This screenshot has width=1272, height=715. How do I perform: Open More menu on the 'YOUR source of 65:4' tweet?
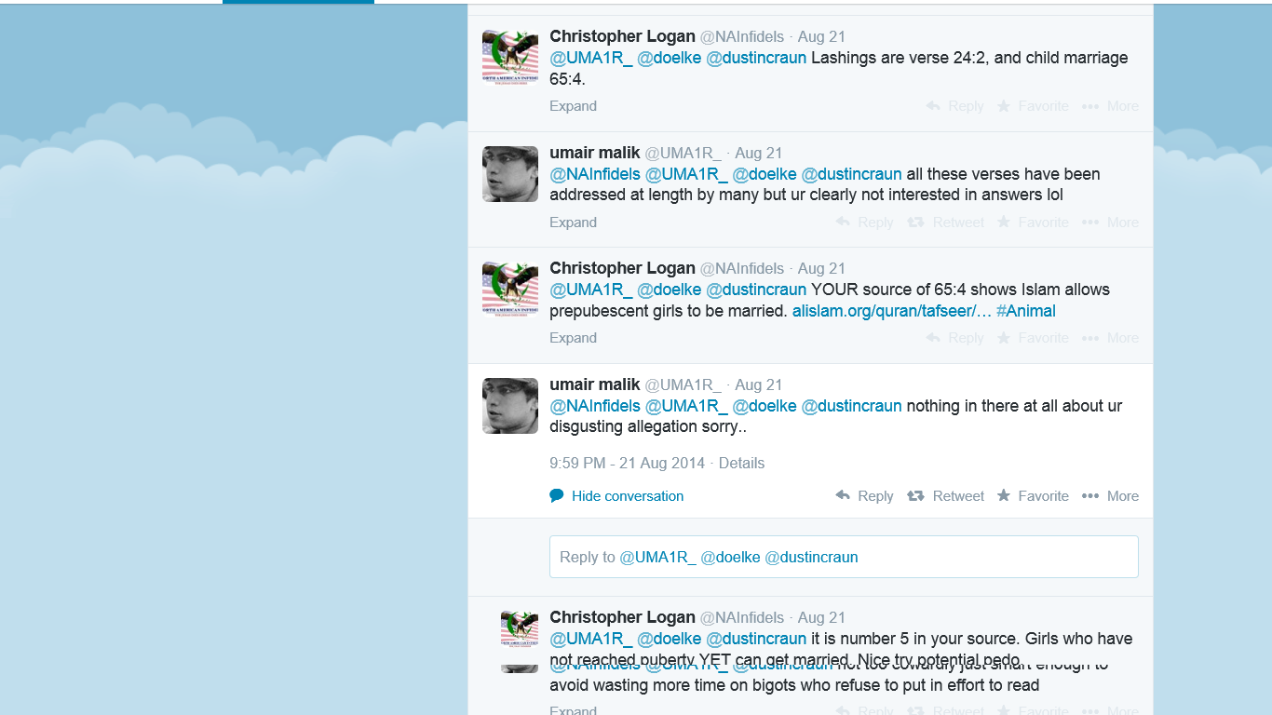tap(1110, 338)
